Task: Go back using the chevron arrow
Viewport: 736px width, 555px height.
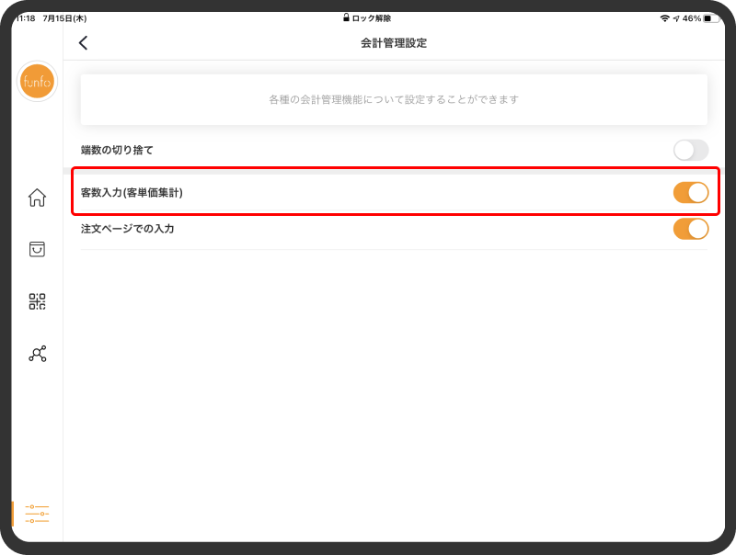Action: pyautogui.click(x=83, y=43)
